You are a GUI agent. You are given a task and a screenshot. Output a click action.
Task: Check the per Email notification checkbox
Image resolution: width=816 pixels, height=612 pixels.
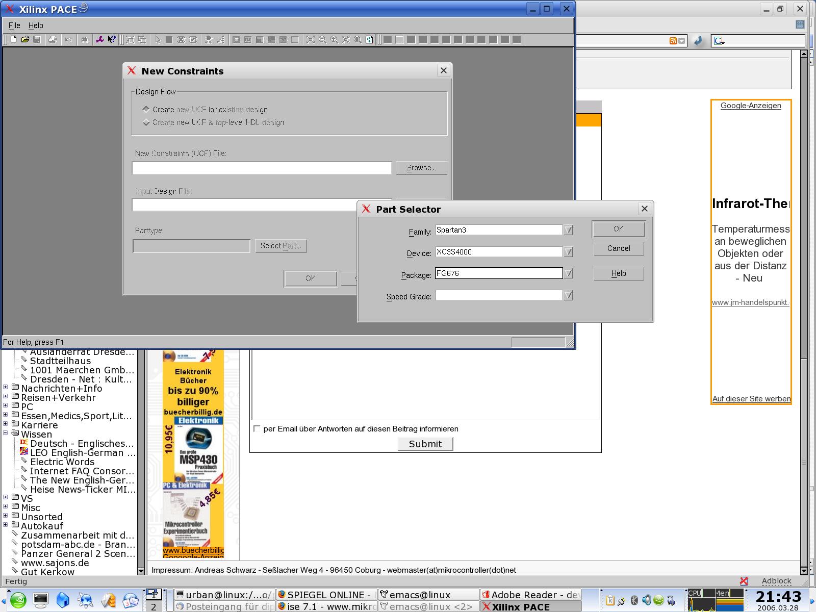tap(257, 429)
